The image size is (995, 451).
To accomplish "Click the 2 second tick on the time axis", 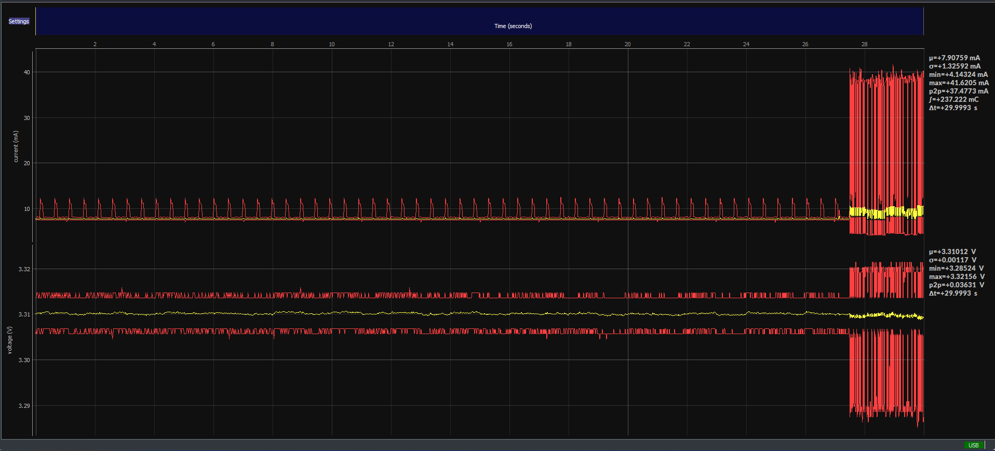I will [x=95, y=44].
